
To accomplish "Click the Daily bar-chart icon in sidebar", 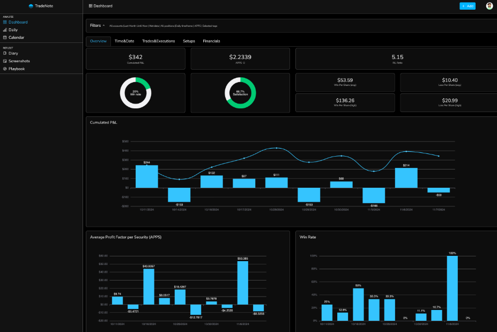I will click(x=5, y=30).
